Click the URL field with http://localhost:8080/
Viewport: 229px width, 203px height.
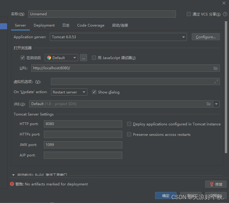pyautogui.click(x=126, y=68)
